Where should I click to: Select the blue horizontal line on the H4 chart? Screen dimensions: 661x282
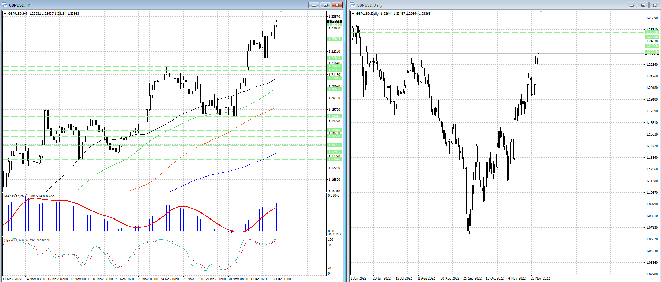[278, 58]
